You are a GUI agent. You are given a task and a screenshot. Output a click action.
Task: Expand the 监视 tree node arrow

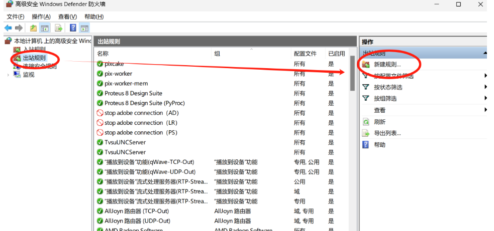(x=8, y=75)
